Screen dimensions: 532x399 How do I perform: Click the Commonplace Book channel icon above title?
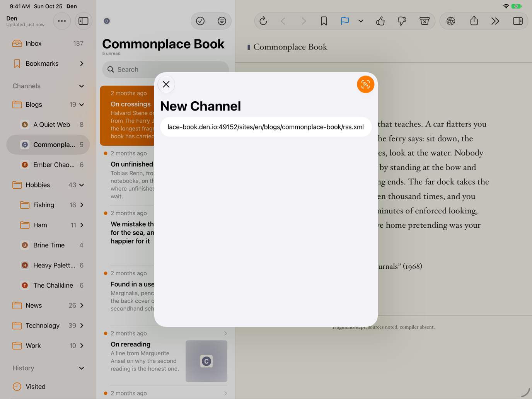[107, 21]
